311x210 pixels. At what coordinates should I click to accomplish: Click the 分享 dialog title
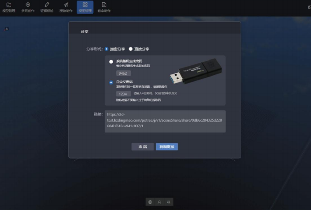84,31
